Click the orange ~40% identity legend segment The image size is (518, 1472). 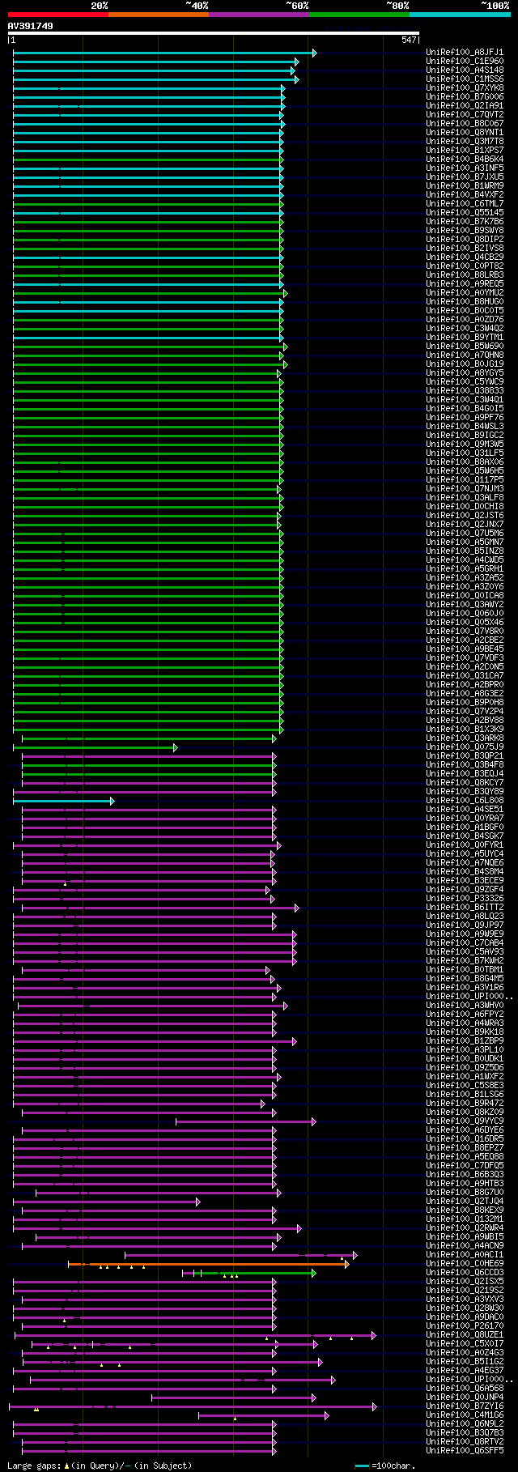click(x=159, y=15)
